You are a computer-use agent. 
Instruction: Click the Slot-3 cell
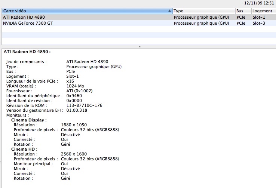(x=259, y=23)
